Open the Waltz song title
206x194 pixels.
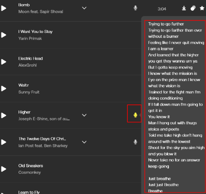[23, 85]
